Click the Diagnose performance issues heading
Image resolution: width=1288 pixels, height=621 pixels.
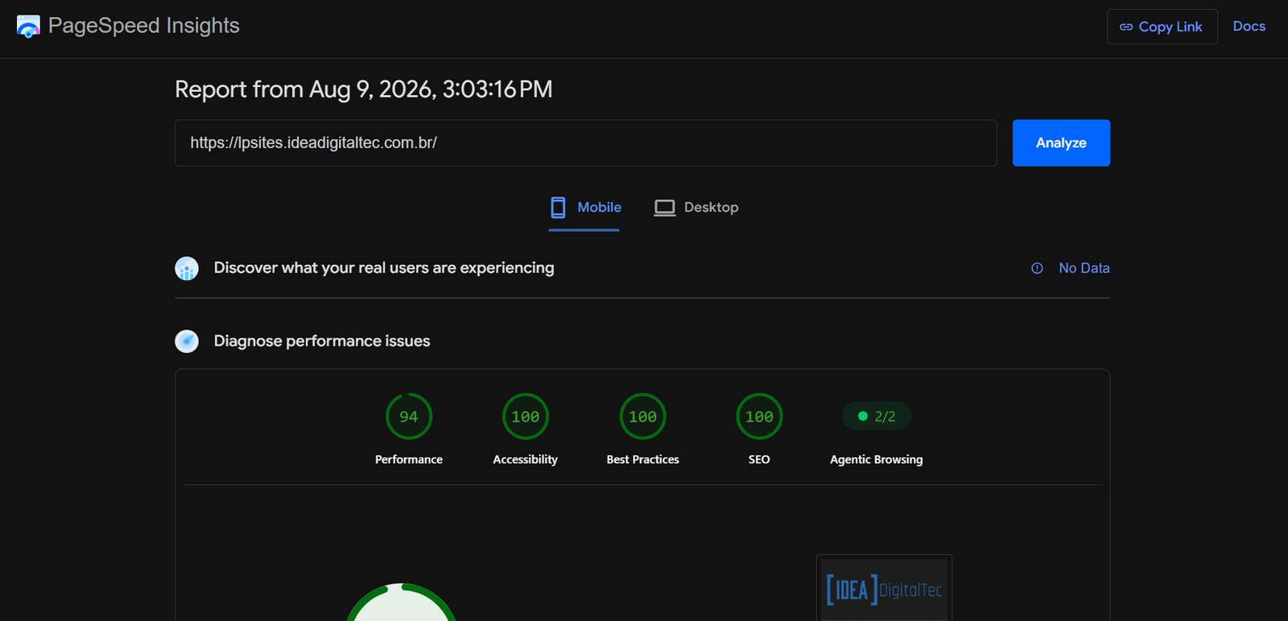[322, 341]
